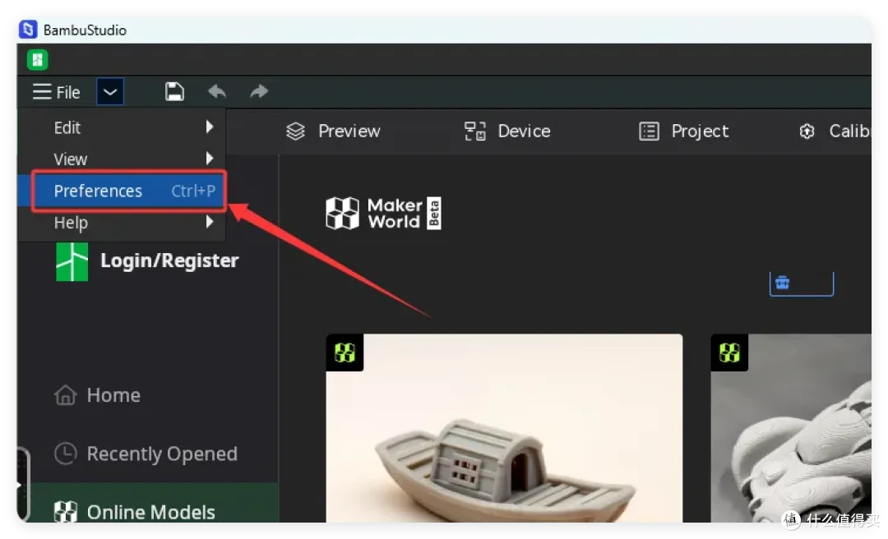This screenshot has height=539, width=888.
Task: Click the MakerWorld Beta logo
Action: (383, 213)
